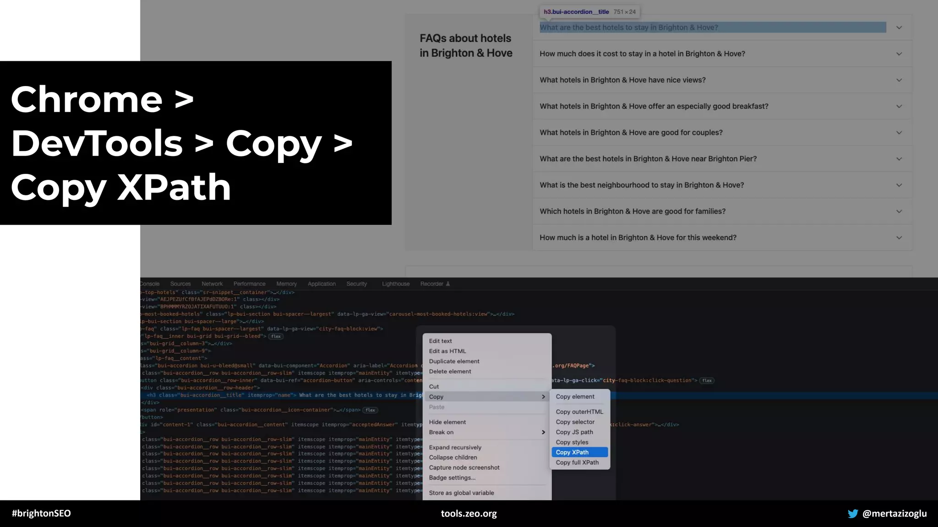Expand 'What are the best hotels to stay' chevron
This screenshot has width=938, height=527.
tap(899, 27)
